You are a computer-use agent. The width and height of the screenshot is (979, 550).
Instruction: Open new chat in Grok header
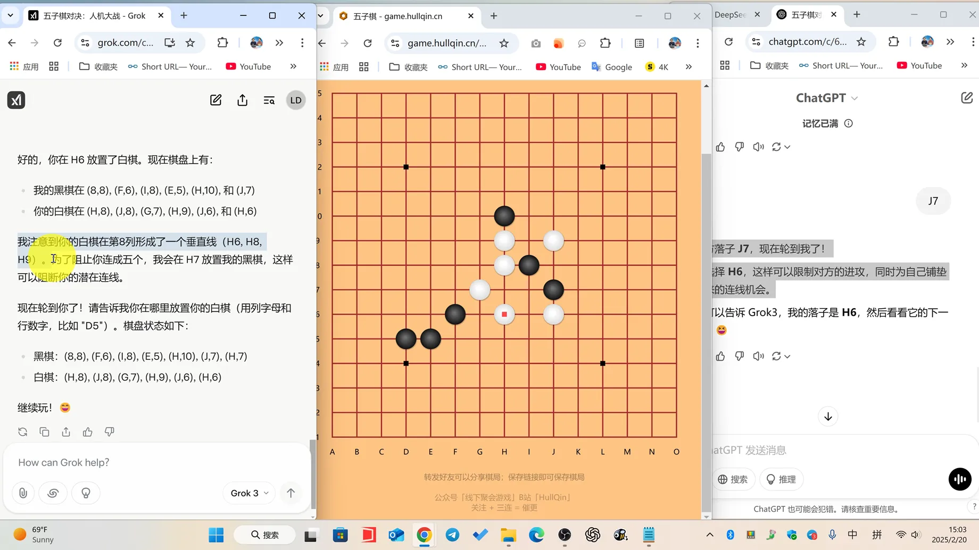pos(215,100)
